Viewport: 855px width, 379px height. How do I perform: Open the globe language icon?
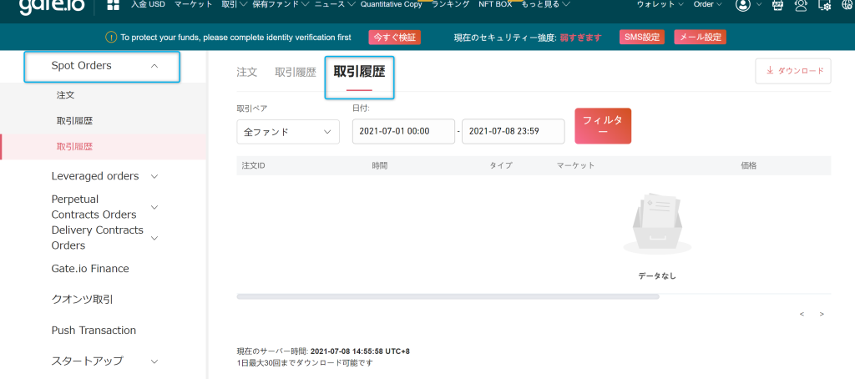(847, 5)
